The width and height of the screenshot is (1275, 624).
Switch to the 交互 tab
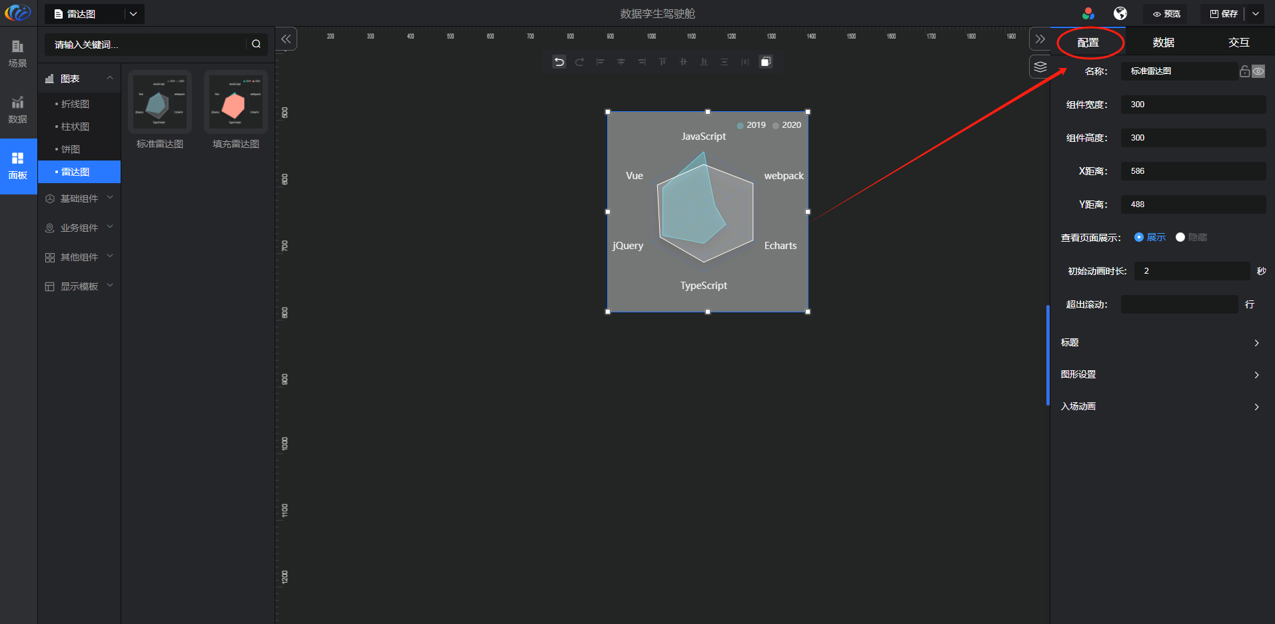pyautogui.click(x=1238, y=43)
